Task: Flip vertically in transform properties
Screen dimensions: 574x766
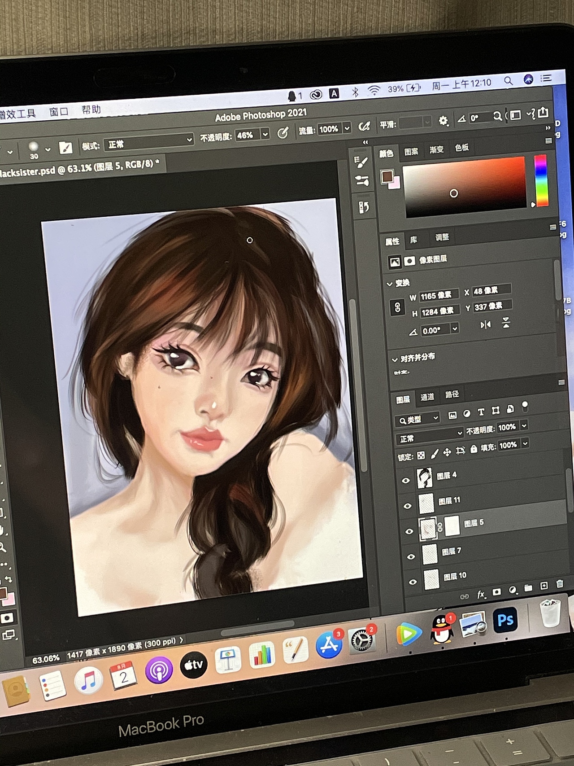Action: [506, 322]
